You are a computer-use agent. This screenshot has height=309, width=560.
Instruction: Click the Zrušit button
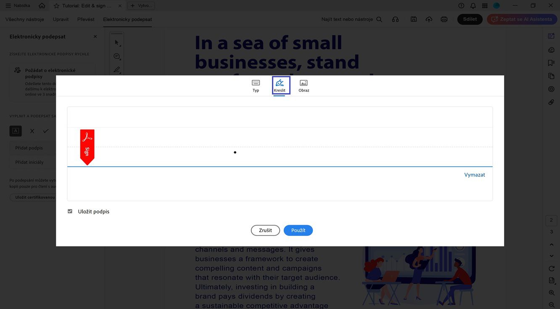265,230
